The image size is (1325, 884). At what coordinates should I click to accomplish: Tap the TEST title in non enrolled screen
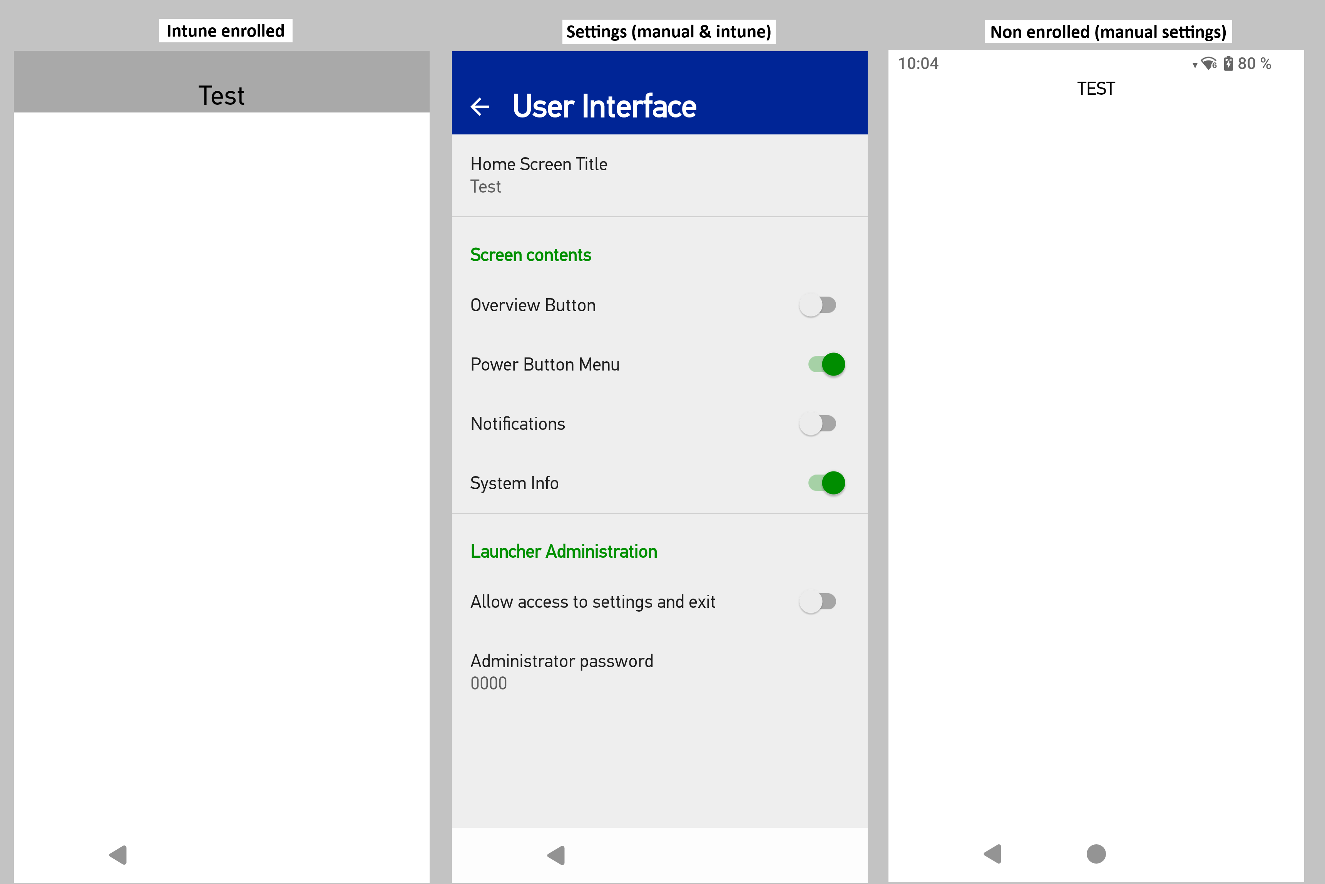tap(1096, 89)
